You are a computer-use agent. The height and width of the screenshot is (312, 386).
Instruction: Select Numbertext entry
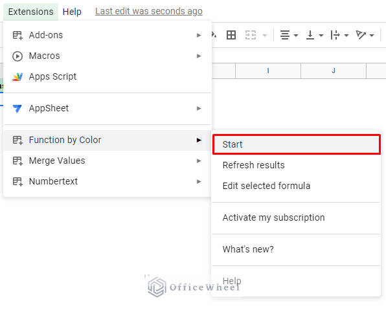108,181
